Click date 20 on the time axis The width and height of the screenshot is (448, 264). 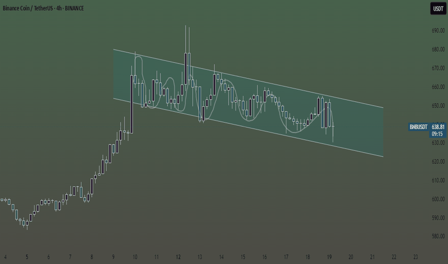(x=351, y=257)
